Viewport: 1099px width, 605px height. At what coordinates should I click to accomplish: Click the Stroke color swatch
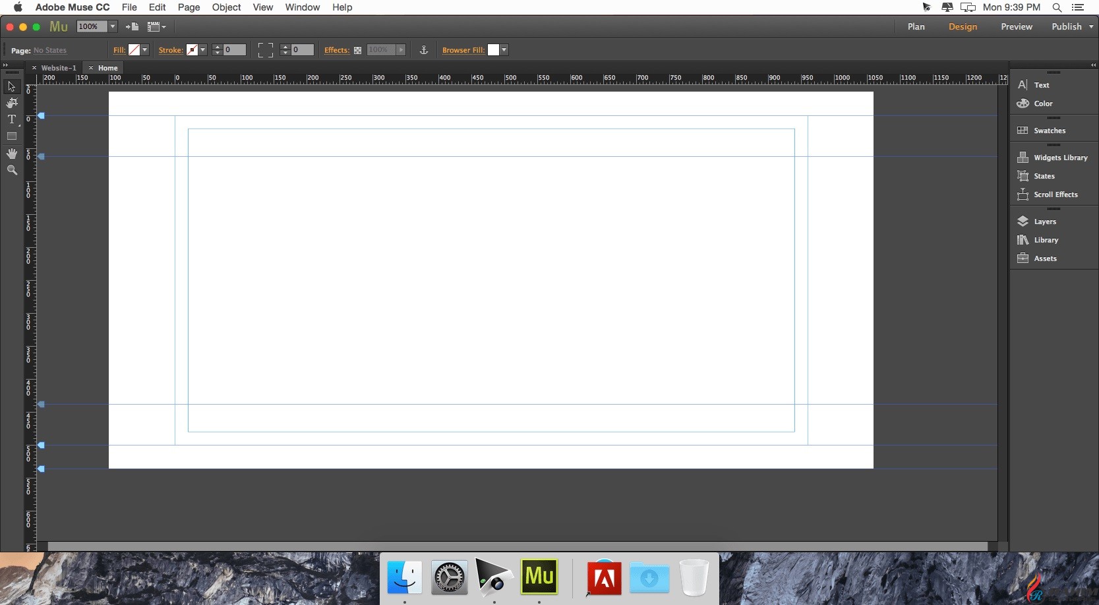coord(192,50)
